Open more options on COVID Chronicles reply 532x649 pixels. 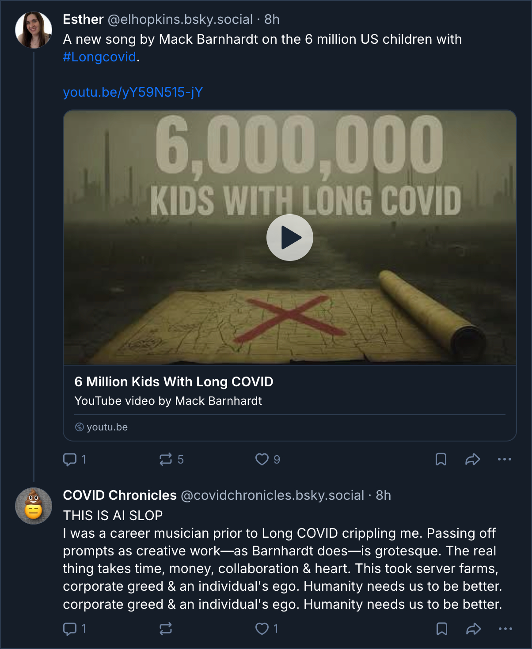pyautogui.click(x=505, y=629)
